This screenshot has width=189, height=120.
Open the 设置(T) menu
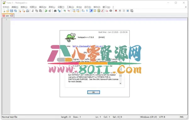(x=61, y=7)
